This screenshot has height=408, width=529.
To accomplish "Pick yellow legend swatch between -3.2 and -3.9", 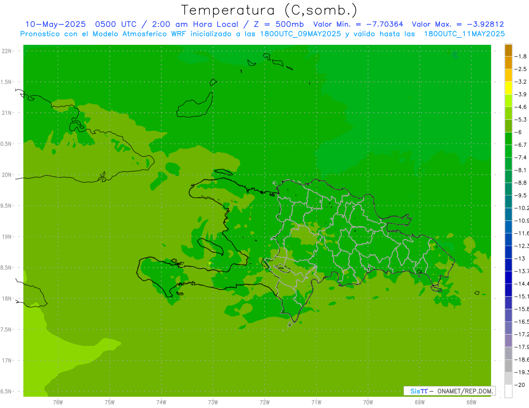I will (x=508, y=88).
